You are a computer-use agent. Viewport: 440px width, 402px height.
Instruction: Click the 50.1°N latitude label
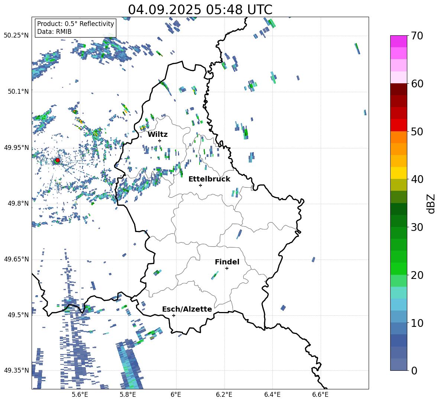click(18, 91)
